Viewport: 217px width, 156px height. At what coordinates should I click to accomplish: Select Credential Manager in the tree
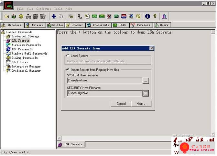tap(26, 71)
